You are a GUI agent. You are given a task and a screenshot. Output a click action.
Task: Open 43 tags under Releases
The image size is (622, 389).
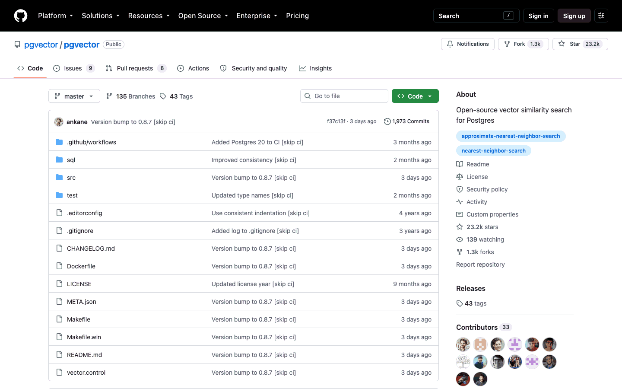tap(471, 303)
